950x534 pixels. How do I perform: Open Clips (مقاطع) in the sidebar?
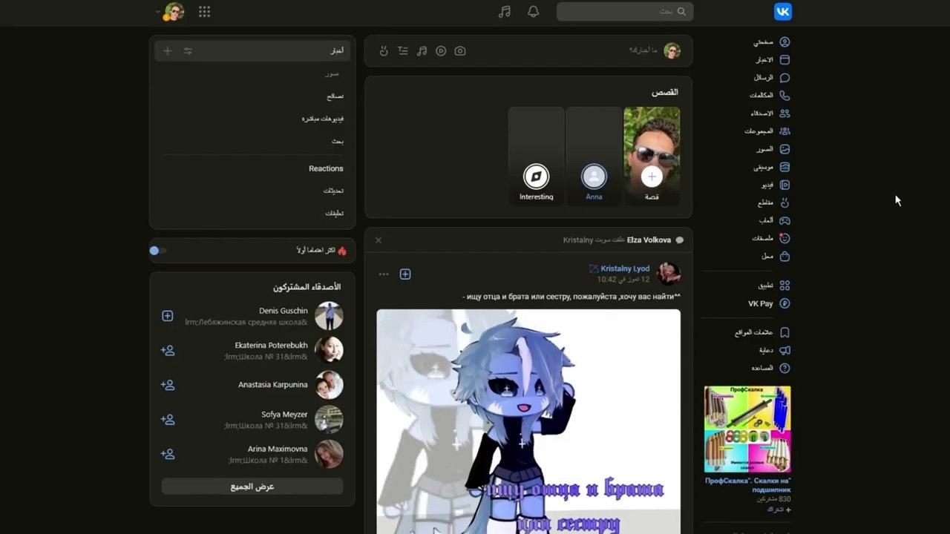coord(773,202)
